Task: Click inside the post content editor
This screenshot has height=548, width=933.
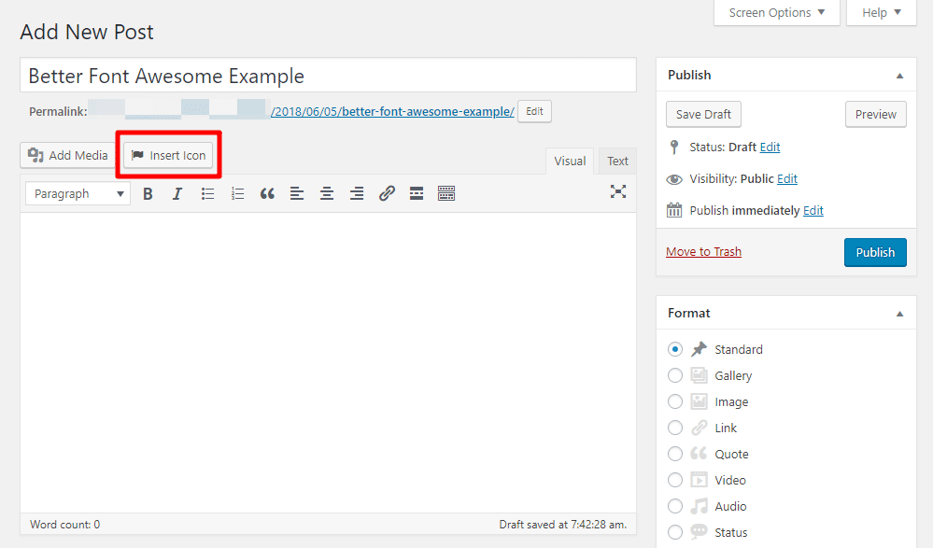Action: click(x=329, y=363)
